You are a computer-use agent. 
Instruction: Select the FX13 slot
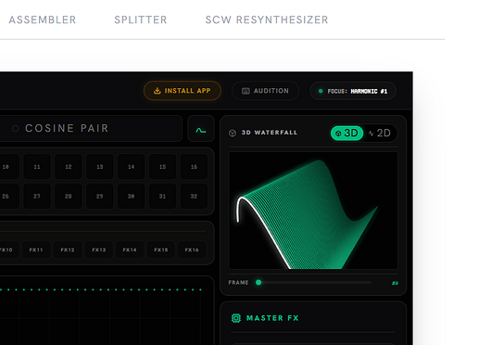tap(99, 249)
